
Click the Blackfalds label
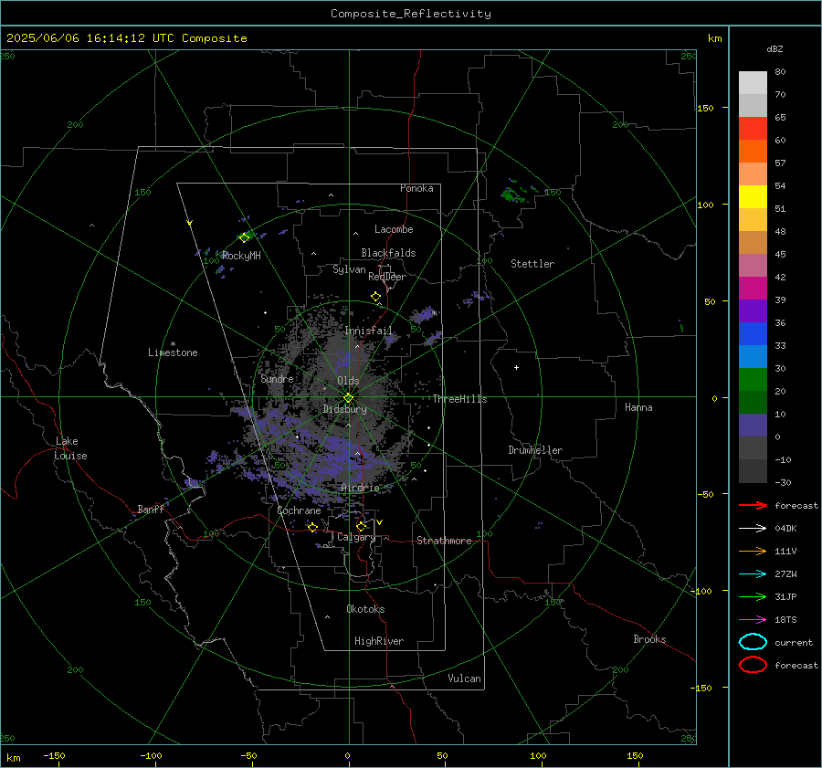coord(388,253)
